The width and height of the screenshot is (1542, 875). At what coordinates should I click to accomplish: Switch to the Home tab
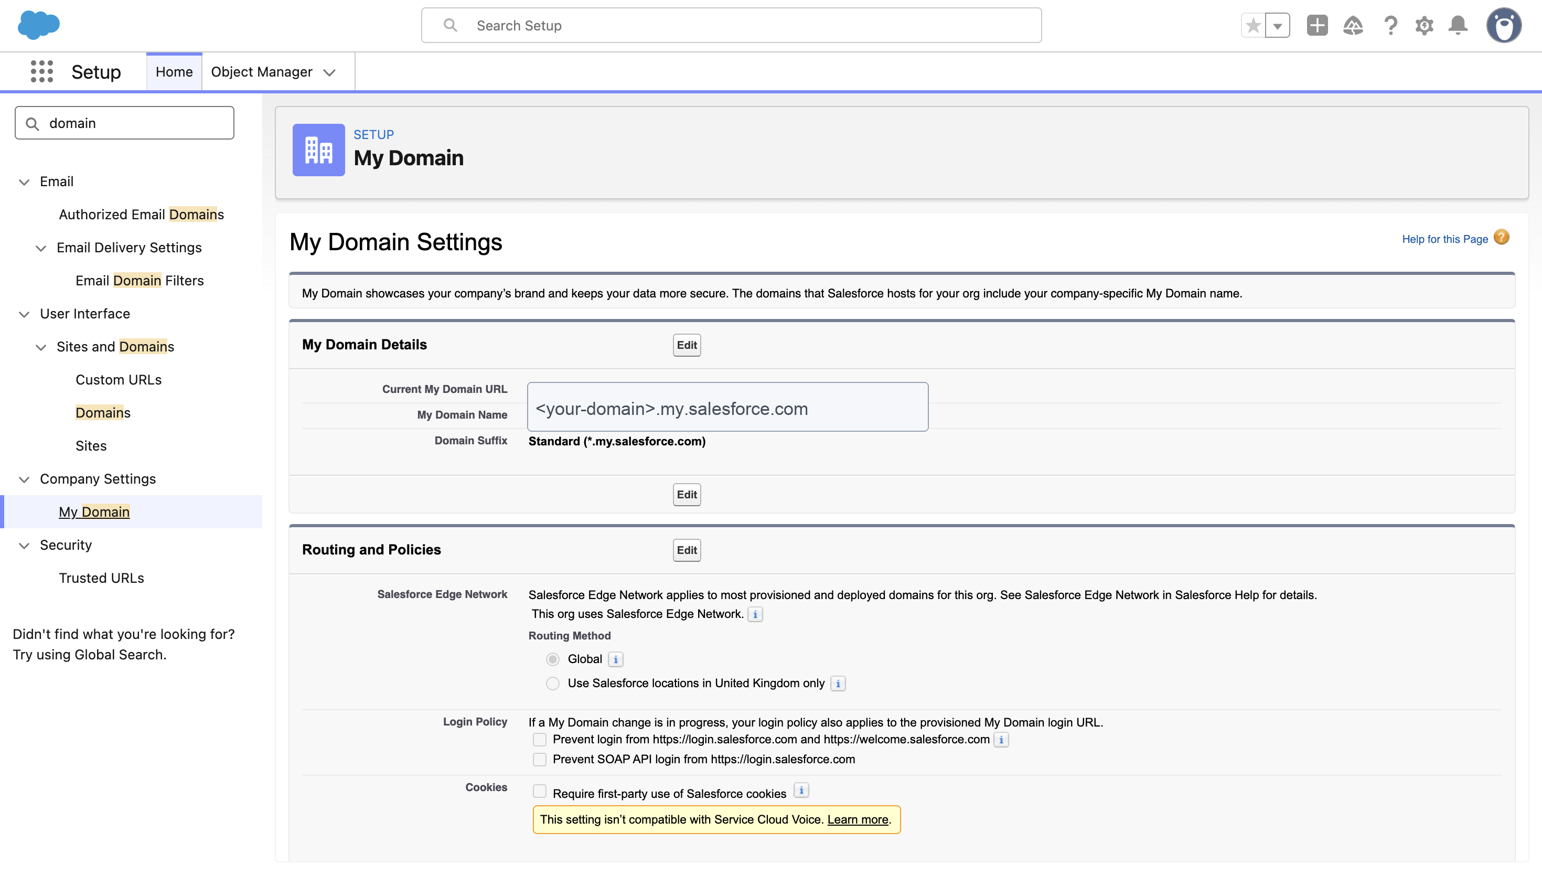[x=174, y=71]
